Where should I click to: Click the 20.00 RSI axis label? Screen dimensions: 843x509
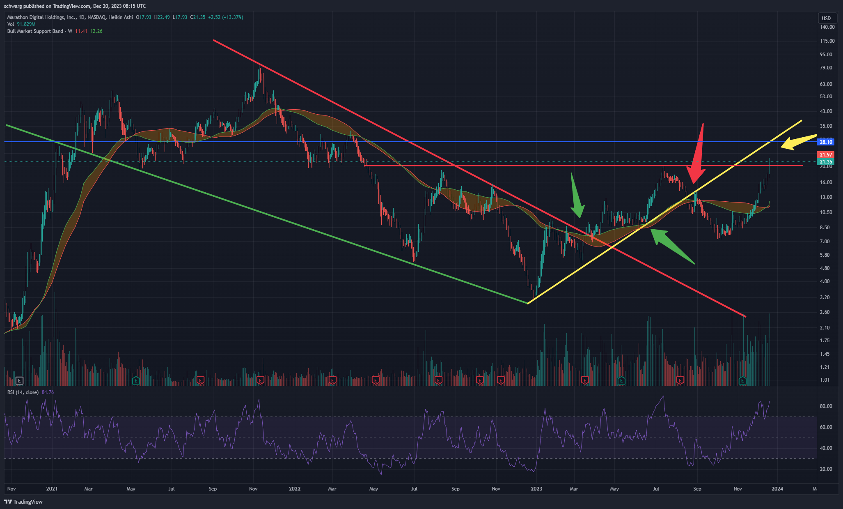click(x=826, y=469)
